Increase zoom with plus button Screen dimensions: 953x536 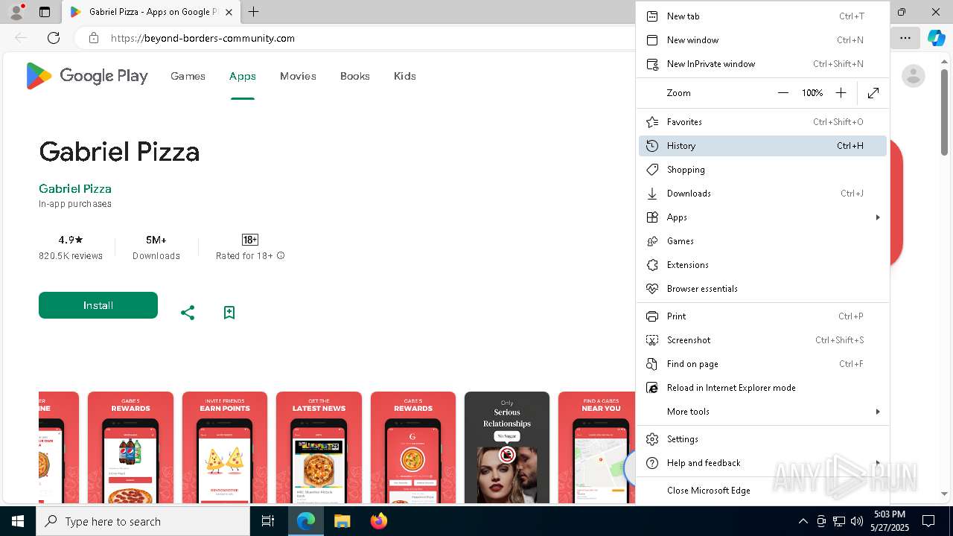pyautogui.click(x=841, y=93)
